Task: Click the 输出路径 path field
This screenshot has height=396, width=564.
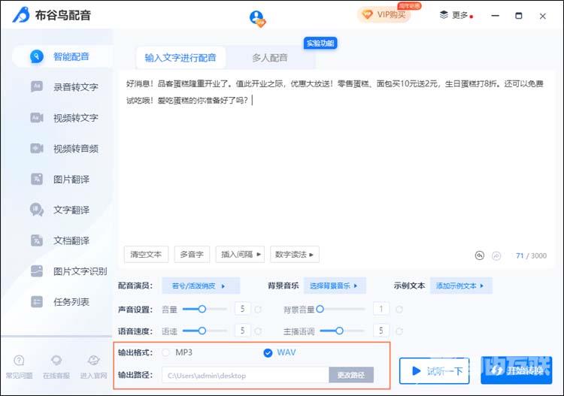Action: click(x=245, y=375)
